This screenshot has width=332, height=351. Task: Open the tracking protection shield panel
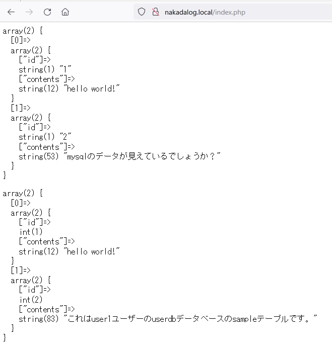142,12
